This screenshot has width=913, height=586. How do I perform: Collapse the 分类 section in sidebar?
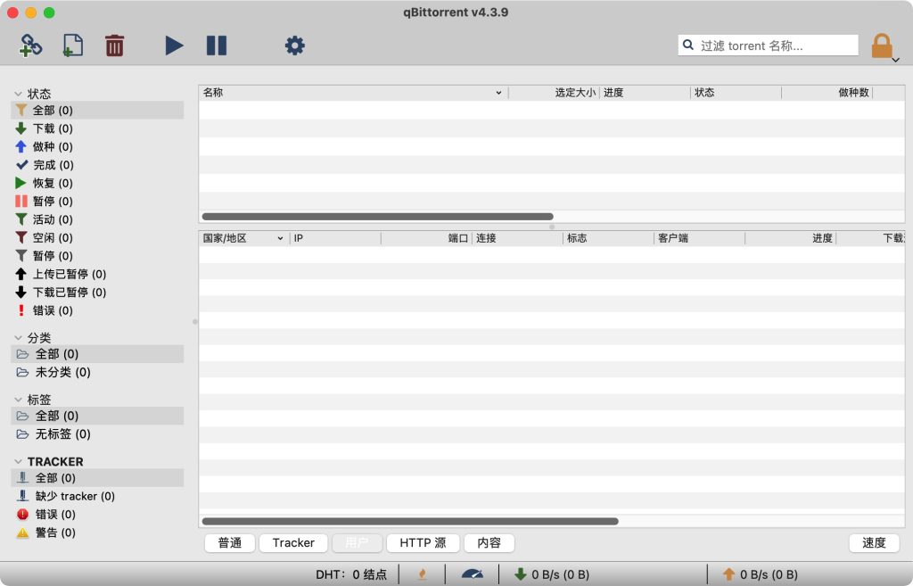coord(18,338)
